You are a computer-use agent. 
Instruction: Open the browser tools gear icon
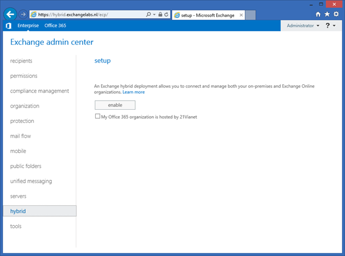(335, 14)
